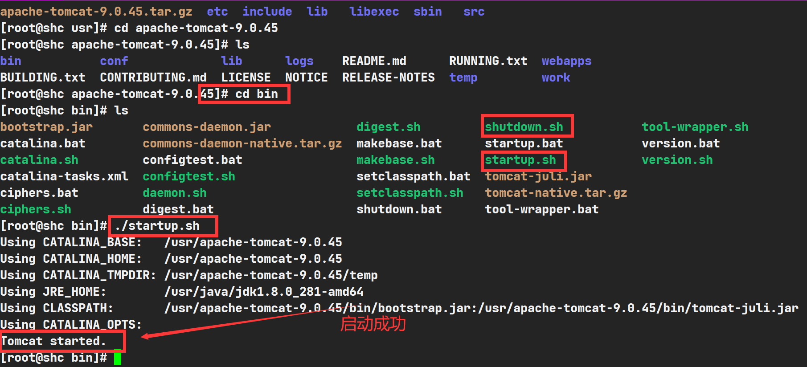
Task: Click shutdown.bat file name
Action: click(399, 209)
